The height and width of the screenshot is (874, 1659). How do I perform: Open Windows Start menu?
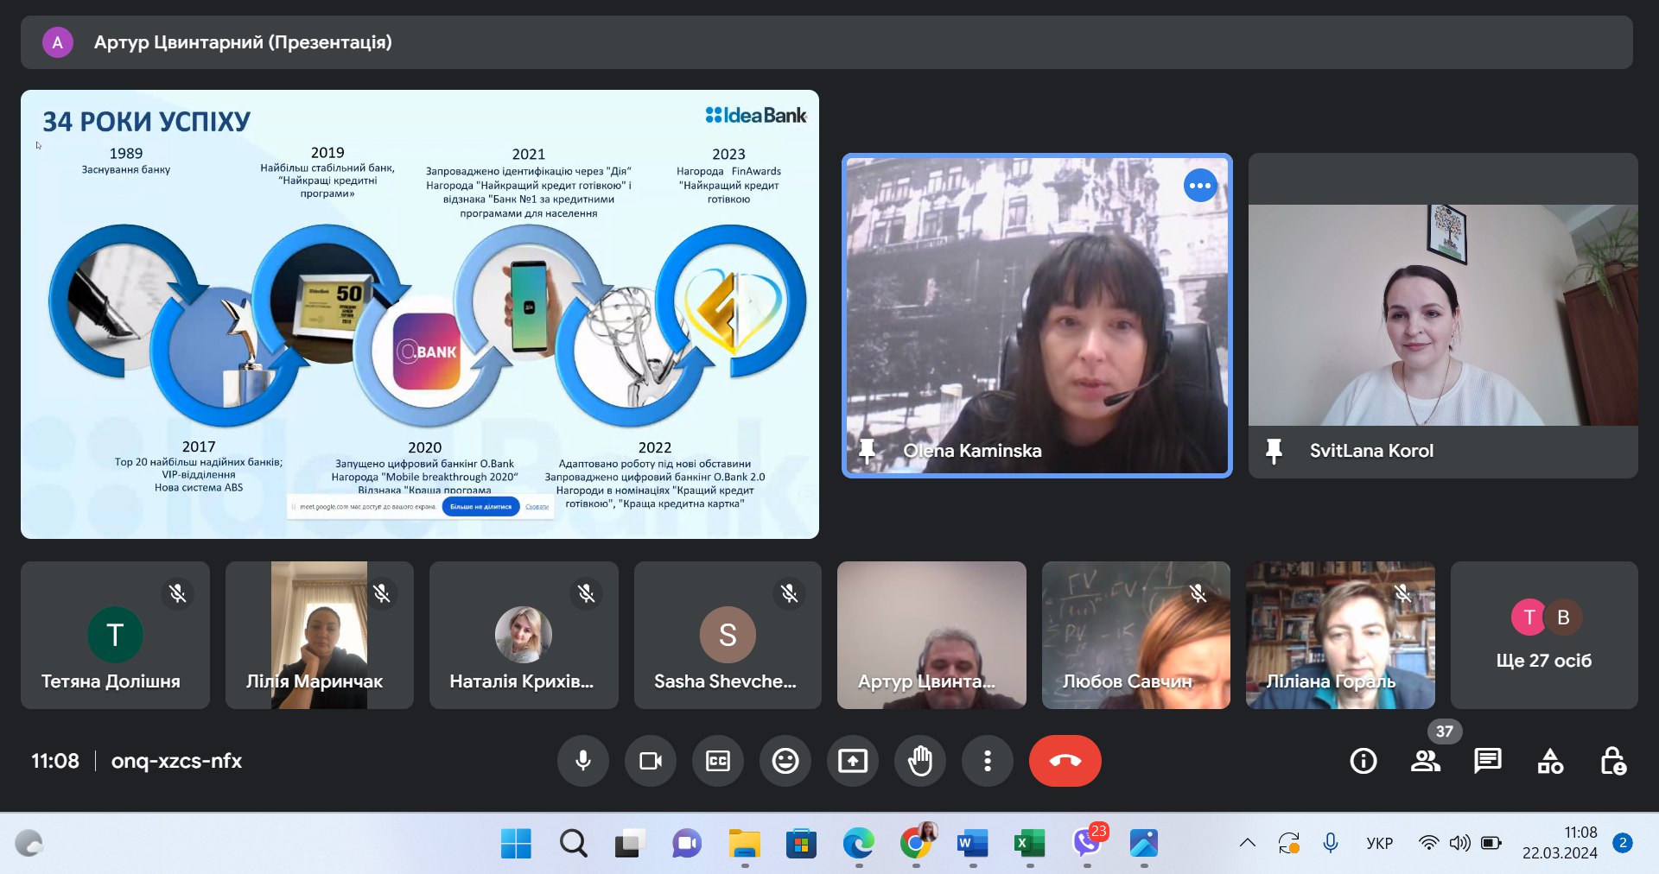(516, 843)
